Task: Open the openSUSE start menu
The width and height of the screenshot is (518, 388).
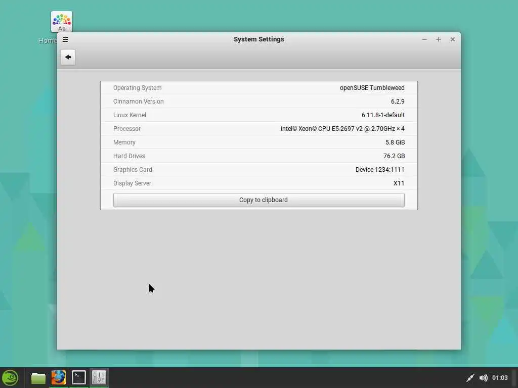Action: point(10,378)
